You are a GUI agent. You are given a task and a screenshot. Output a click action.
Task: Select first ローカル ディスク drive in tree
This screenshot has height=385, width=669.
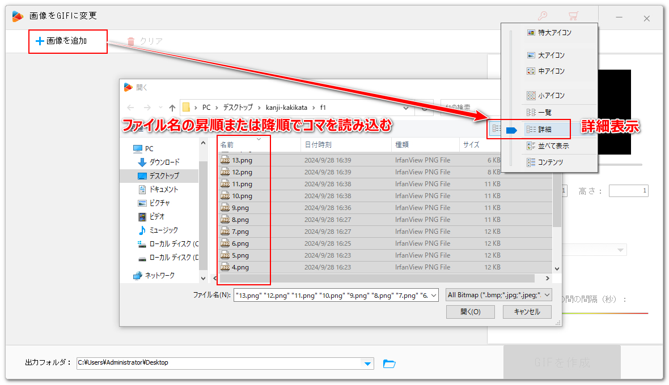point(168,244)
